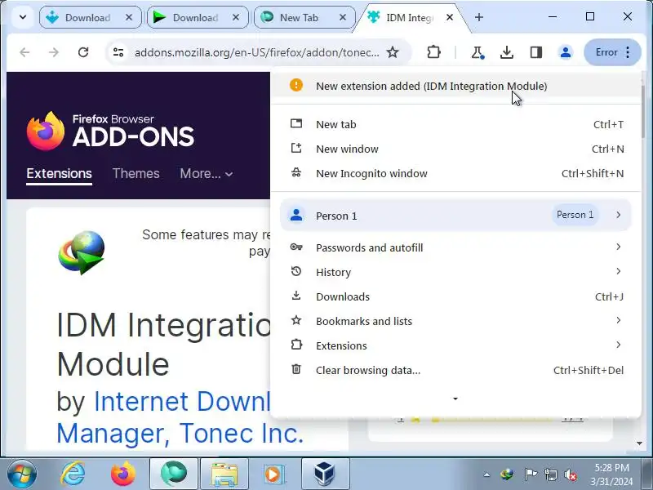
Task: Open the green browser taskbar icon
Action: (x=174, y=474)
